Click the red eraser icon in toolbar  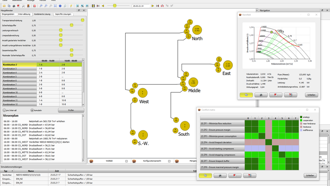35,6
